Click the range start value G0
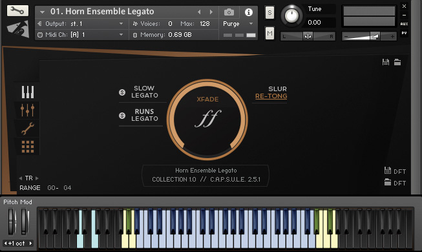This screenshot has width=422, height=252. click(51, 188)
